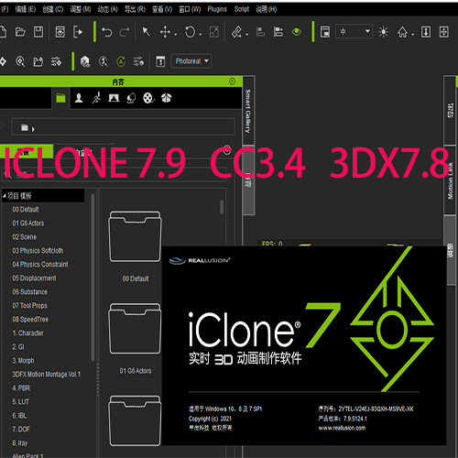Open the Smart Gallery side tab

248,111
